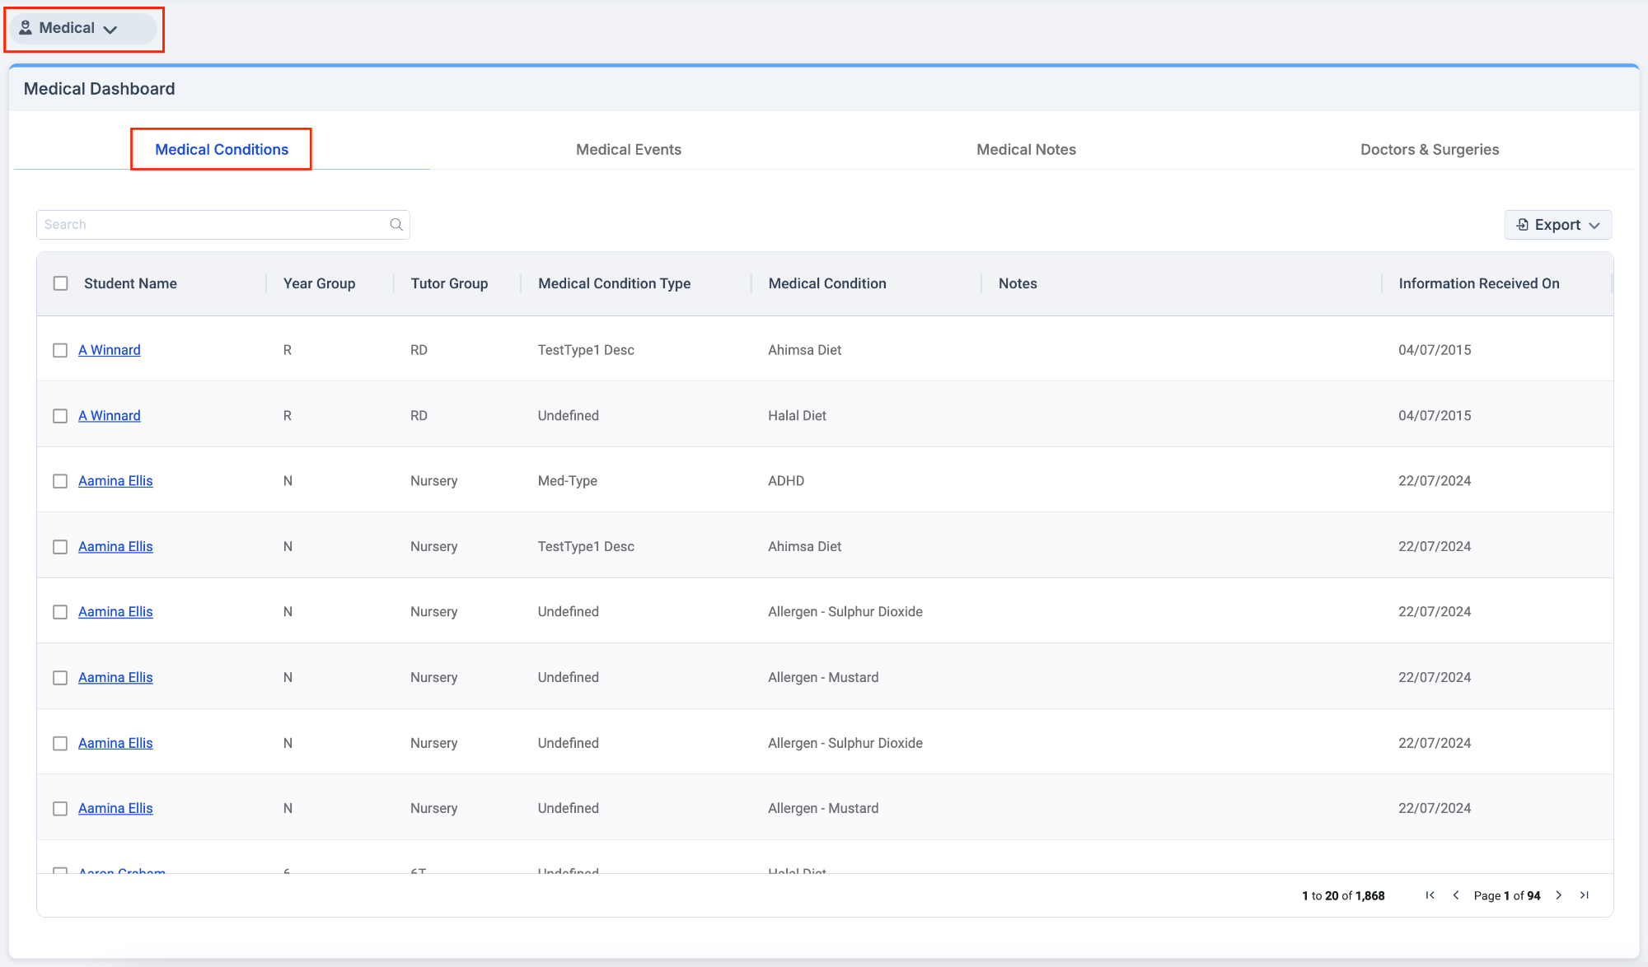Open Aamina Ellis link in ADHD row

pos(115,481)
